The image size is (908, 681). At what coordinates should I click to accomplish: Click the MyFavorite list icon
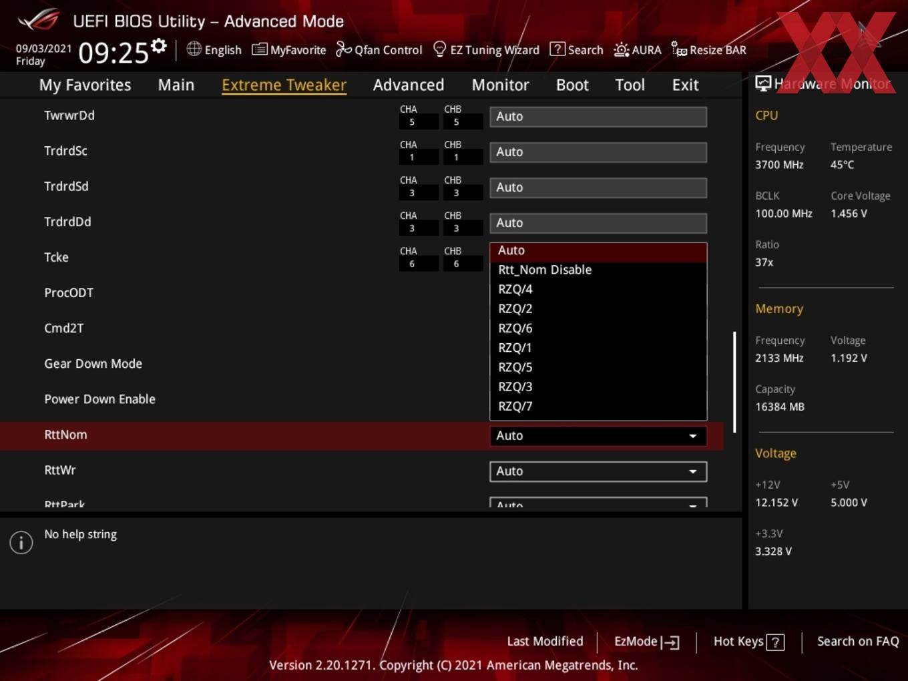[259, 49]
